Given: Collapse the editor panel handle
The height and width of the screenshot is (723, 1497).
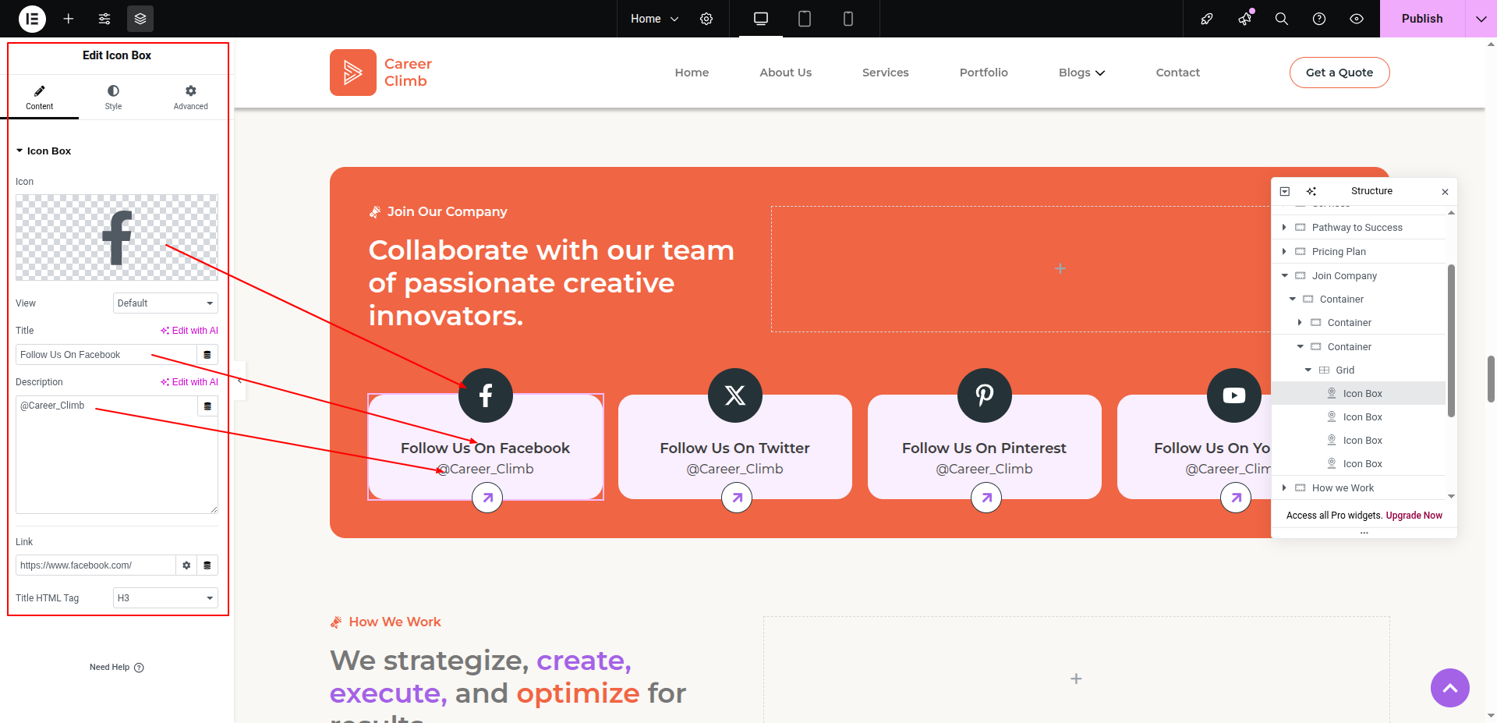Looking at the screenshot, I should coord(240,381).
